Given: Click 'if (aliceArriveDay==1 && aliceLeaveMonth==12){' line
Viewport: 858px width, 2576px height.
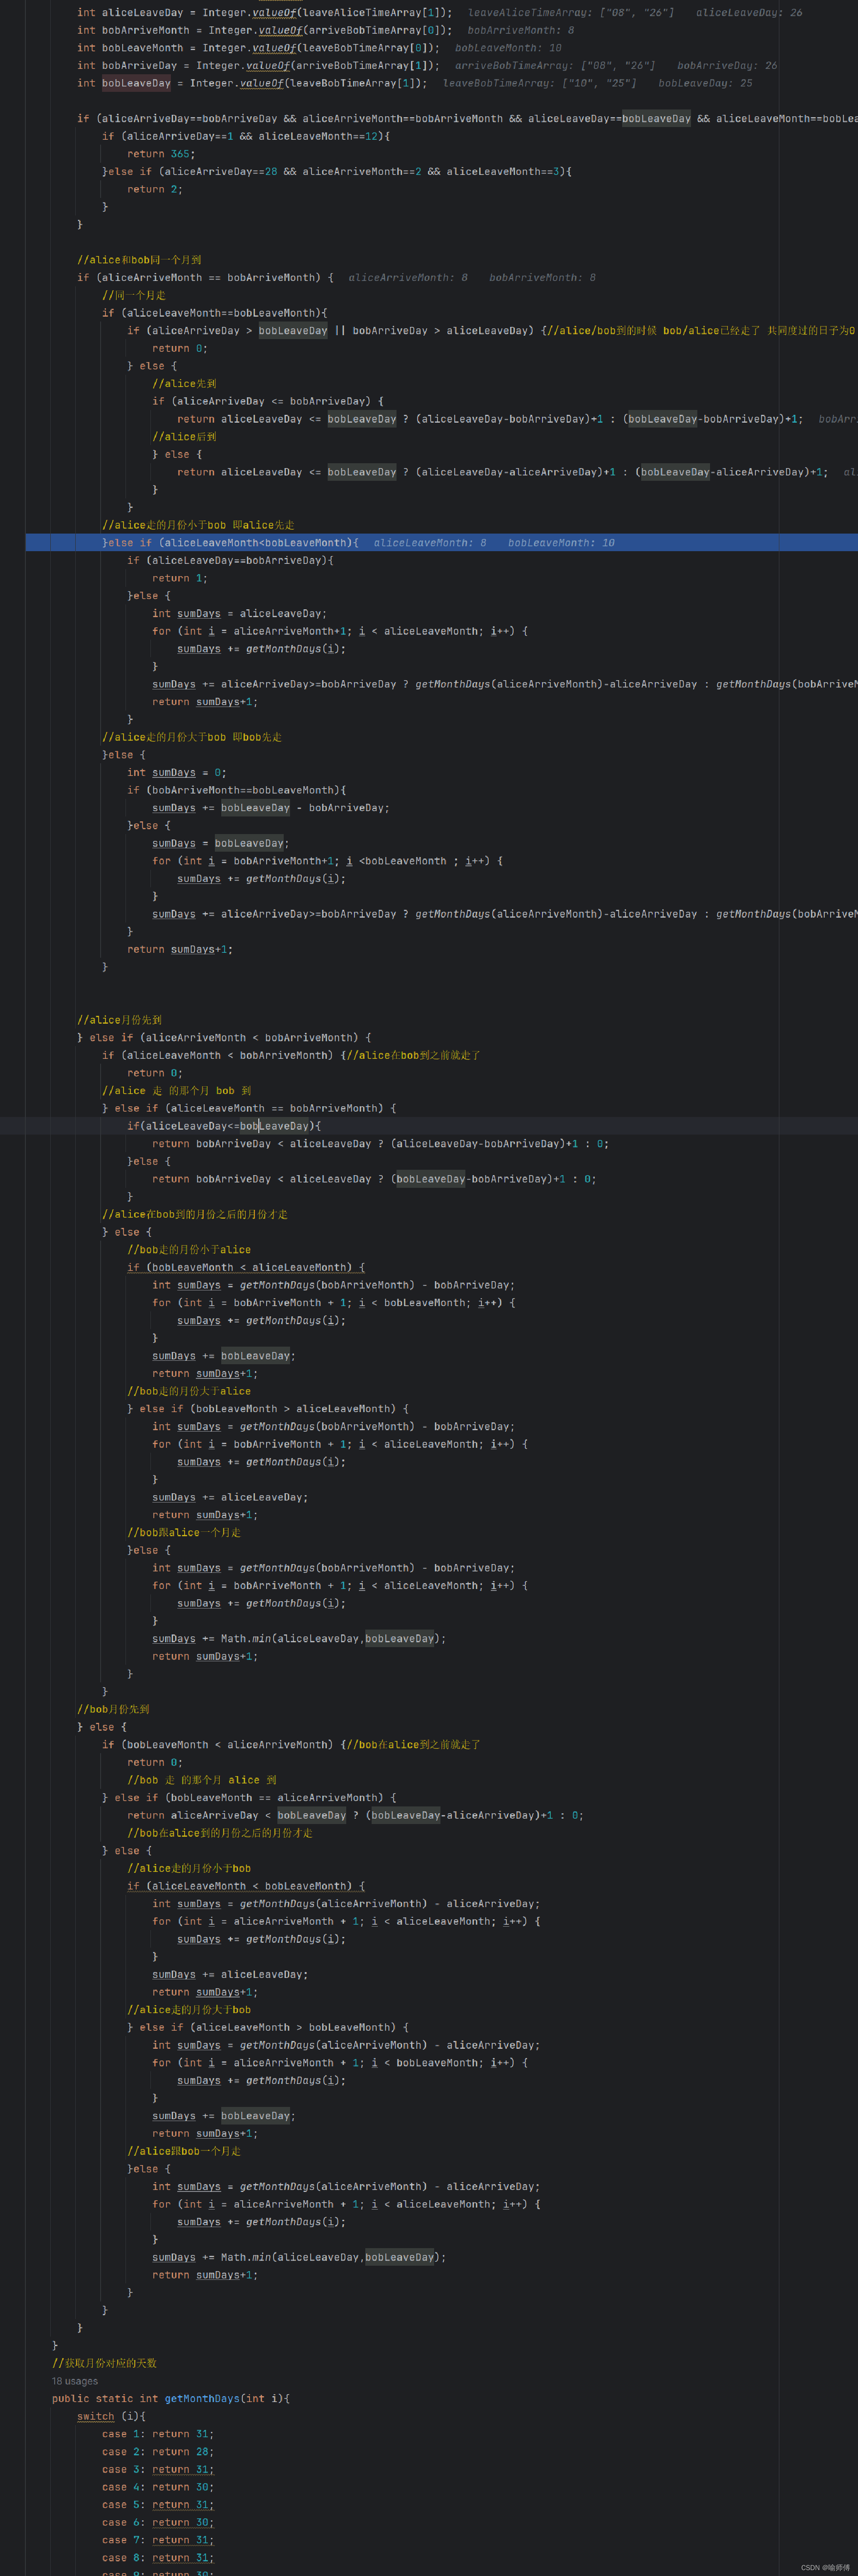Looking at the screenshot, I should pyautogui.click(x=246, y=136).
